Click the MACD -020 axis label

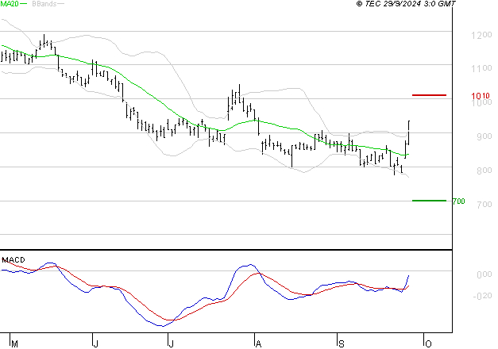(482, 296)
